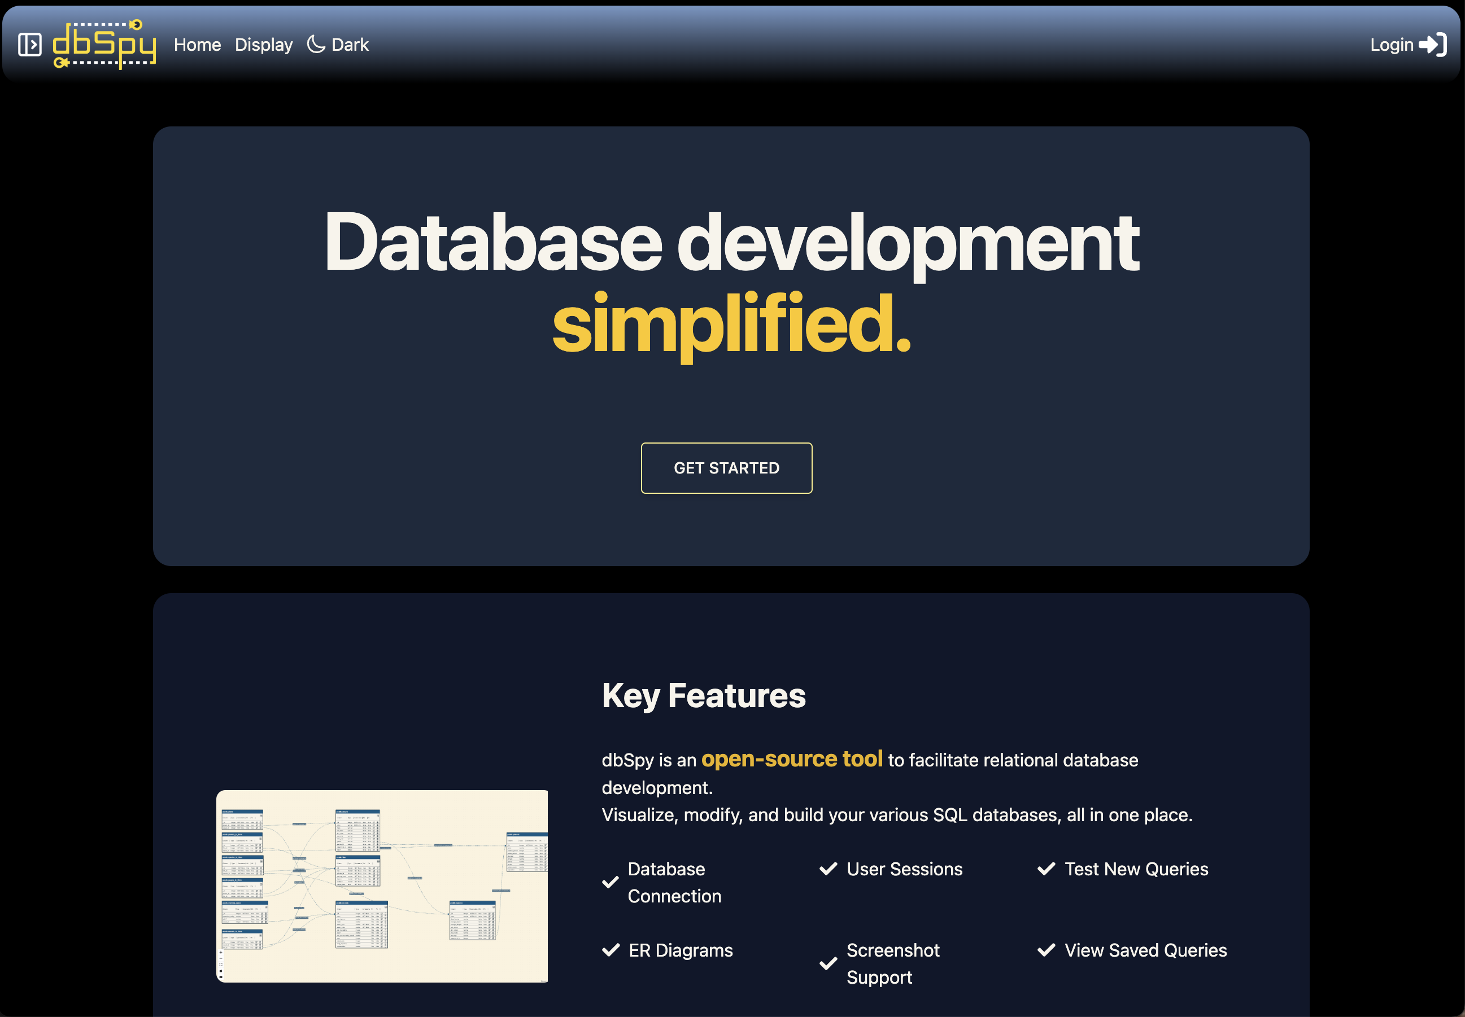1465x1017 pixels.
Task: Expand the sidebar panel icon
Action: [29, 45]
